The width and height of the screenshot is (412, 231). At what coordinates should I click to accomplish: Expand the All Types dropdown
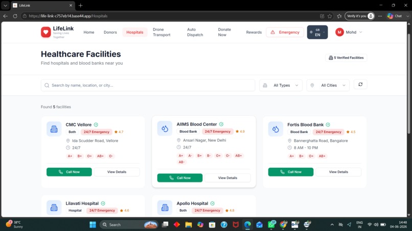pyautogui.click(x=281, y=85)
